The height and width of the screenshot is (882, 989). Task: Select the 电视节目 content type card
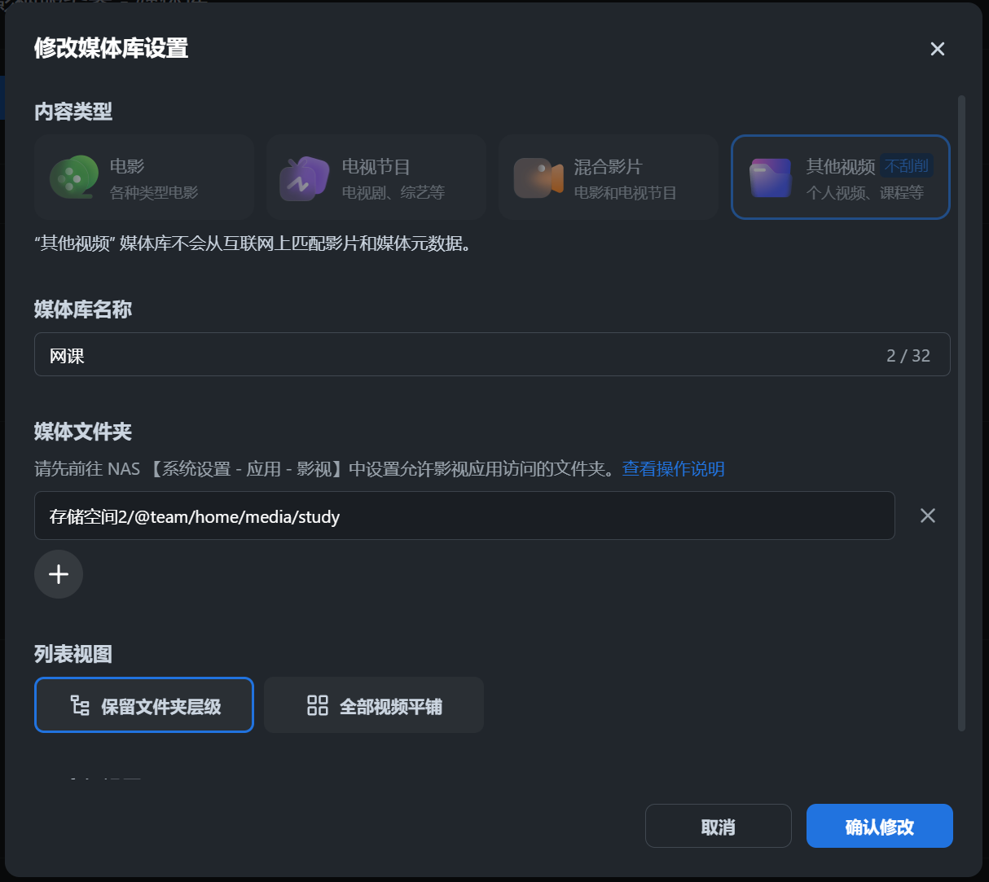[x=376, y=178]
